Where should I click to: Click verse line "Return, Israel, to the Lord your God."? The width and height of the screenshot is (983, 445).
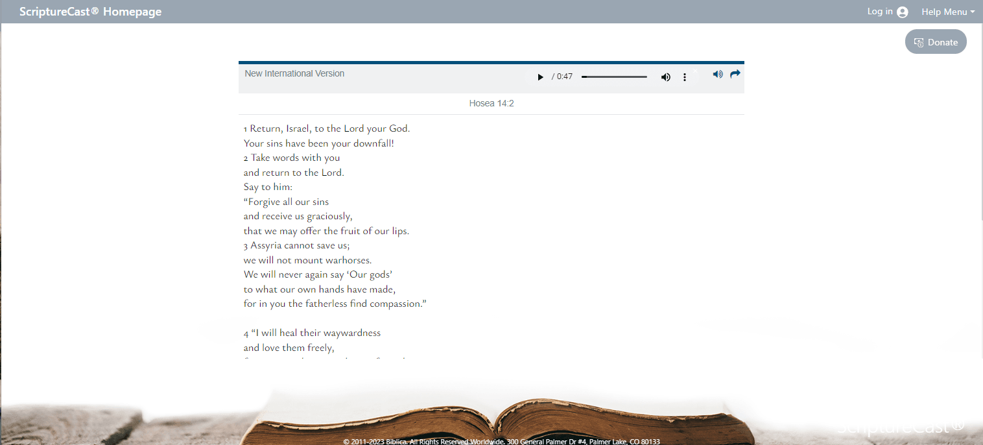click(x=327, y=128)
